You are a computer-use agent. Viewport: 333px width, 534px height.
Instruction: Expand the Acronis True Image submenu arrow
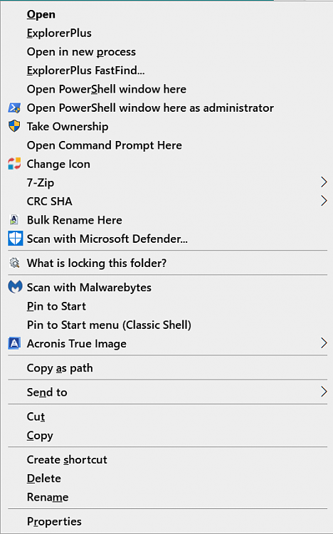pyautogui.click(x=324, y=343)
